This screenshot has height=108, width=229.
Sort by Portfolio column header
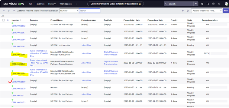[108, 20]
